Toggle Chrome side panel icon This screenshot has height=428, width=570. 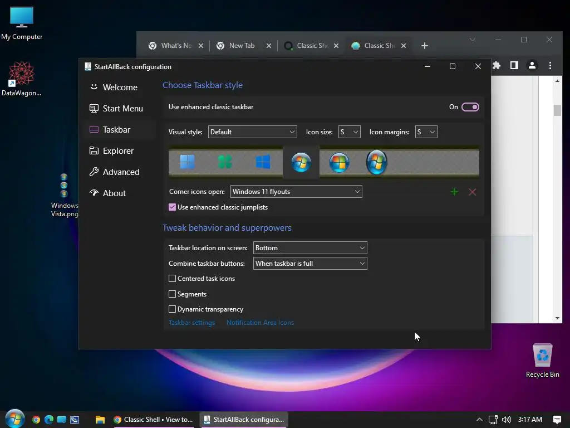tap(514, 66)
